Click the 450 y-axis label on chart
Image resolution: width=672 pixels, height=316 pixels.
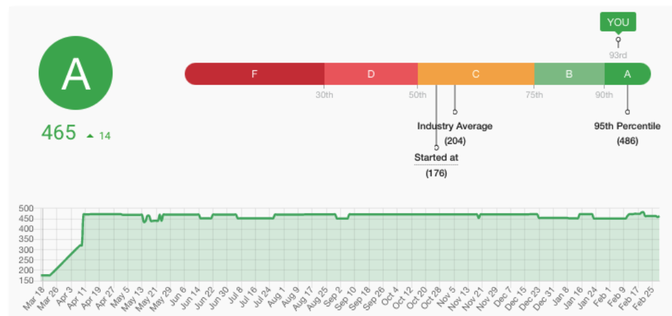26,219
